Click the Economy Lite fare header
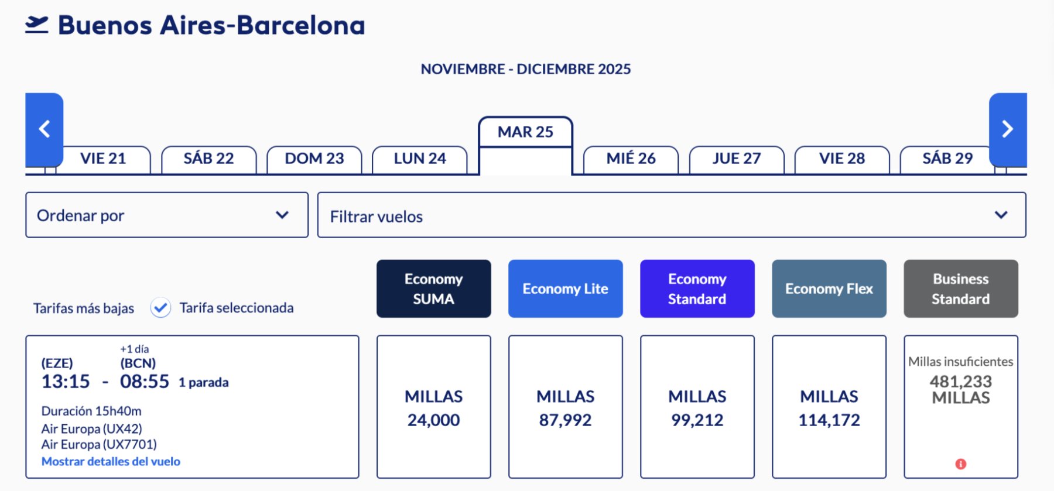The height and width of the screenshot is (491, 1054). tap(565, 289)
